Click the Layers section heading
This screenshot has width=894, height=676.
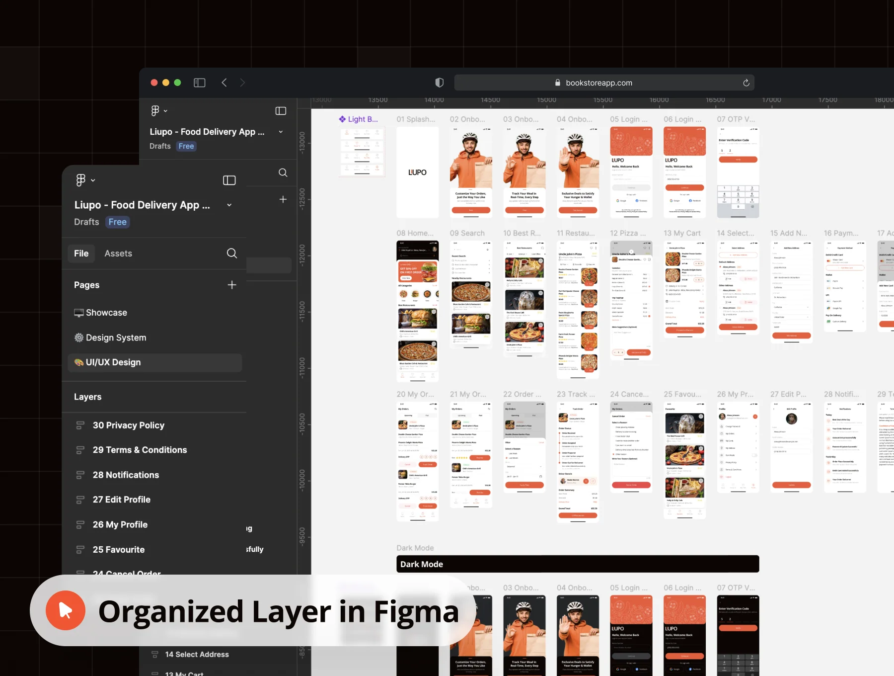coord(88,397)
